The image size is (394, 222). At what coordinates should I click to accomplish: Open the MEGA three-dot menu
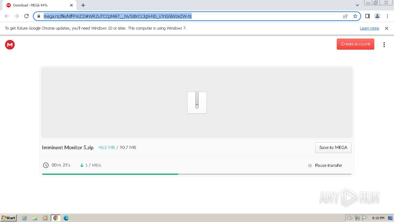[384, 45]
